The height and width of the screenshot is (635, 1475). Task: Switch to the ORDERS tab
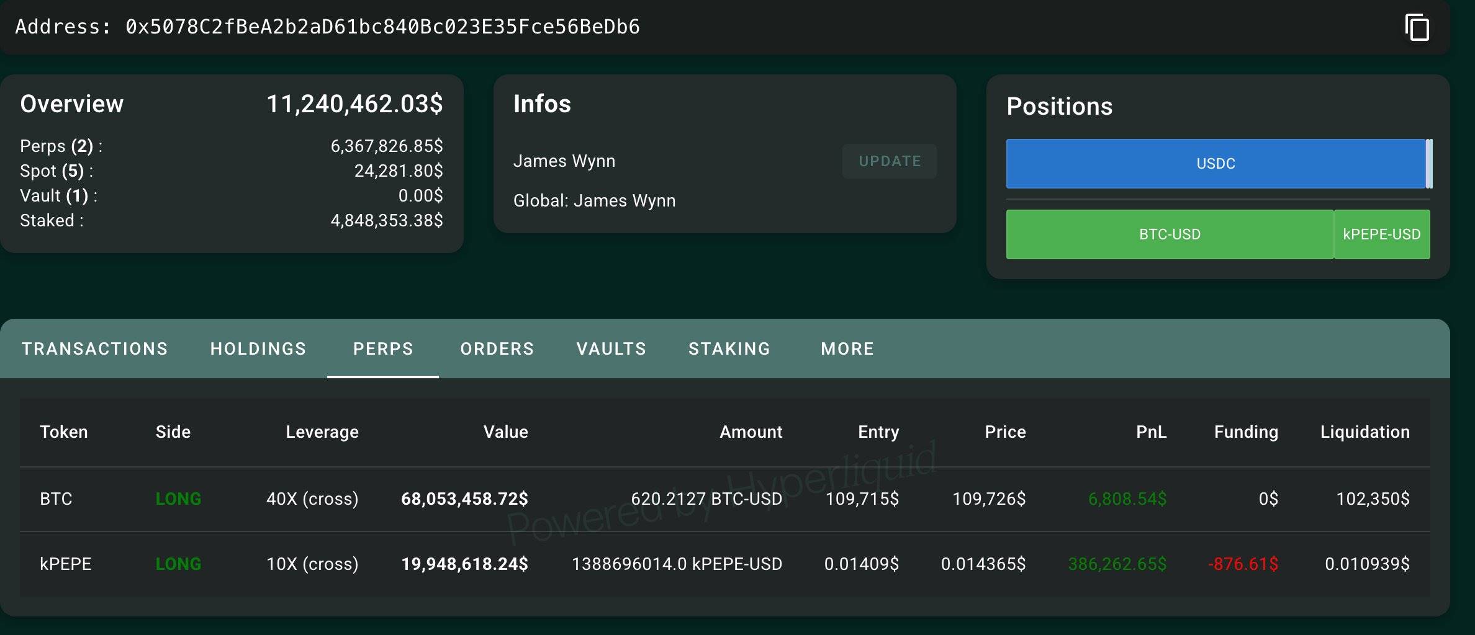point(497,349)
